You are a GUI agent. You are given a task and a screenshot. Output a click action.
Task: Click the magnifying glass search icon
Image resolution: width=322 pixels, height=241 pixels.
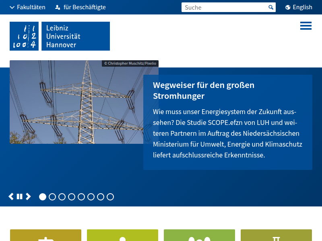click(x=271, y=7)
